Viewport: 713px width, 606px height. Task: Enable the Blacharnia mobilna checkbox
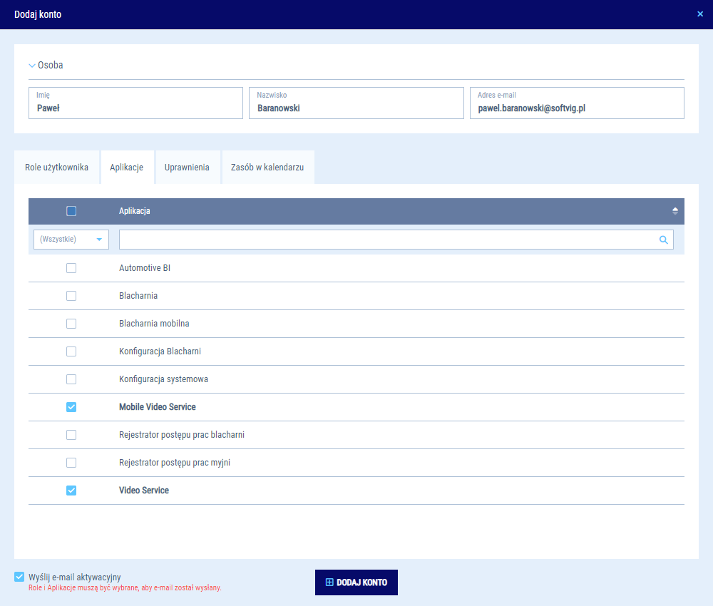click(71, 324)
